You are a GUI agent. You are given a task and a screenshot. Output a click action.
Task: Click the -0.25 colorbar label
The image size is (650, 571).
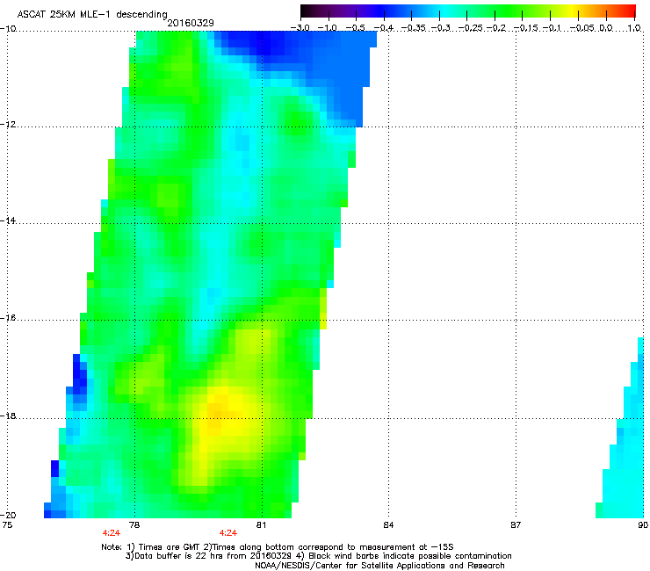[471, 28]
